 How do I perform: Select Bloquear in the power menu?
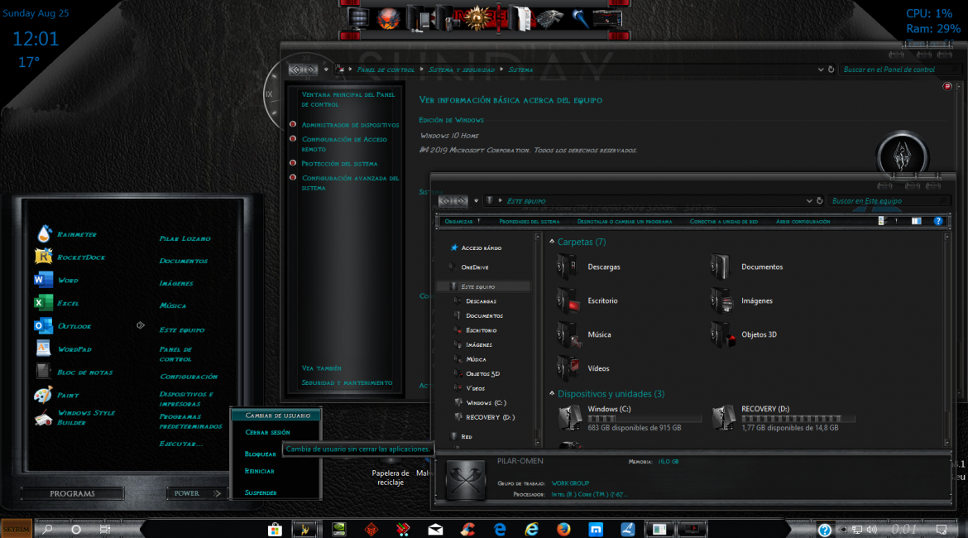(x=260, y=454)
